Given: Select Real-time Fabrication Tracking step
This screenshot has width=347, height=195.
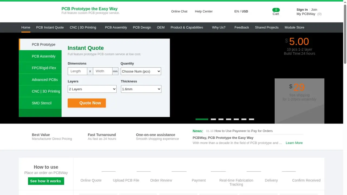Looking at the screenshot, I should [236, 182].
